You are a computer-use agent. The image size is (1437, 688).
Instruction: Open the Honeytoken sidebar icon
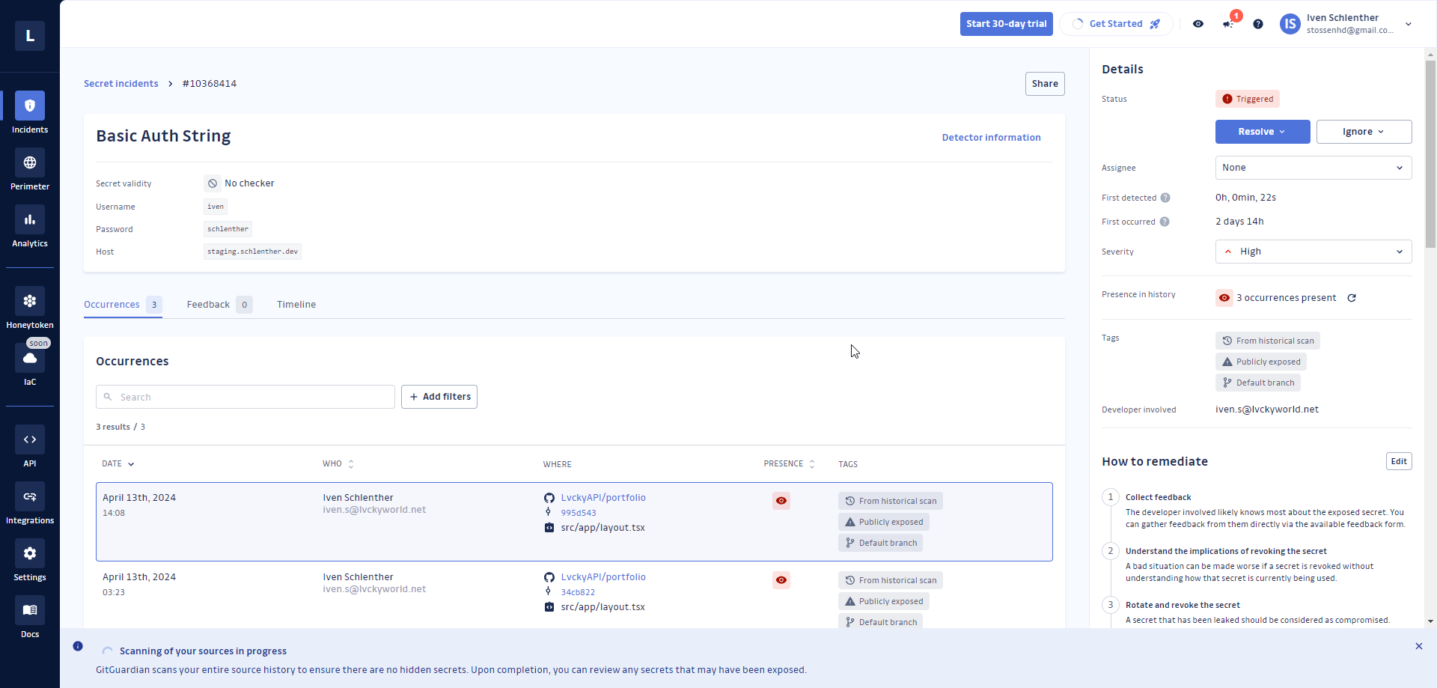pos(30,302)
